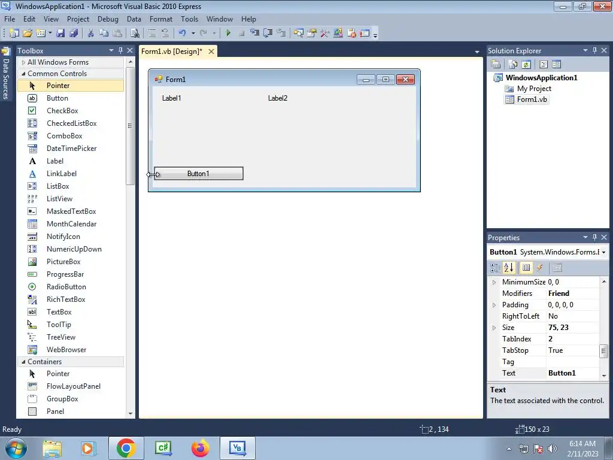The height and width of the screenshot is (460, 613).
Task: Click the Text property value field
Action: pyautogui.click(x=572, y=373)
